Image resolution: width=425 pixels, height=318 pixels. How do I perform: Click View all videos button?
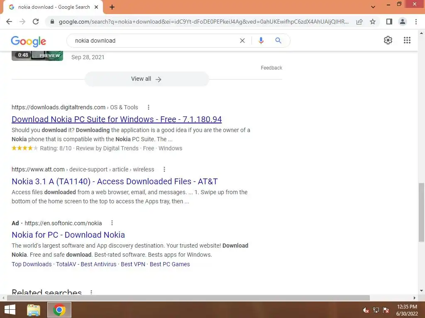click(147, 79)
